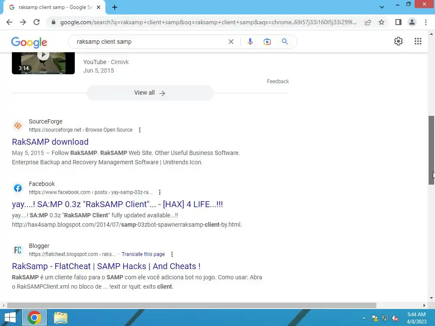The width and height of the screenshot is (435, 326).
Task: Open Chrome profile avatar menu
Action: pos(412,22)
